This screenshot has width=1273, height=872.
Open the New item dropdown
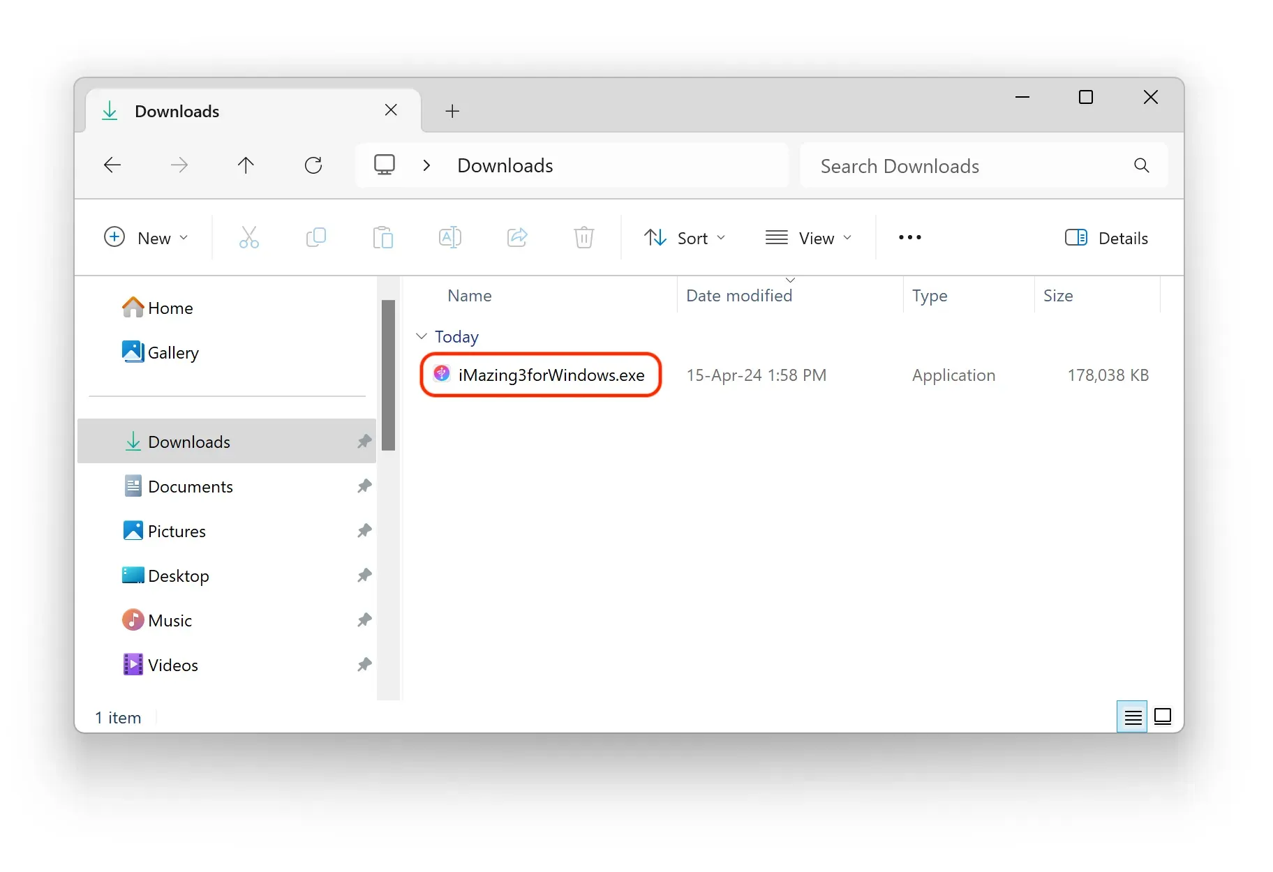[x=147, y=237]
